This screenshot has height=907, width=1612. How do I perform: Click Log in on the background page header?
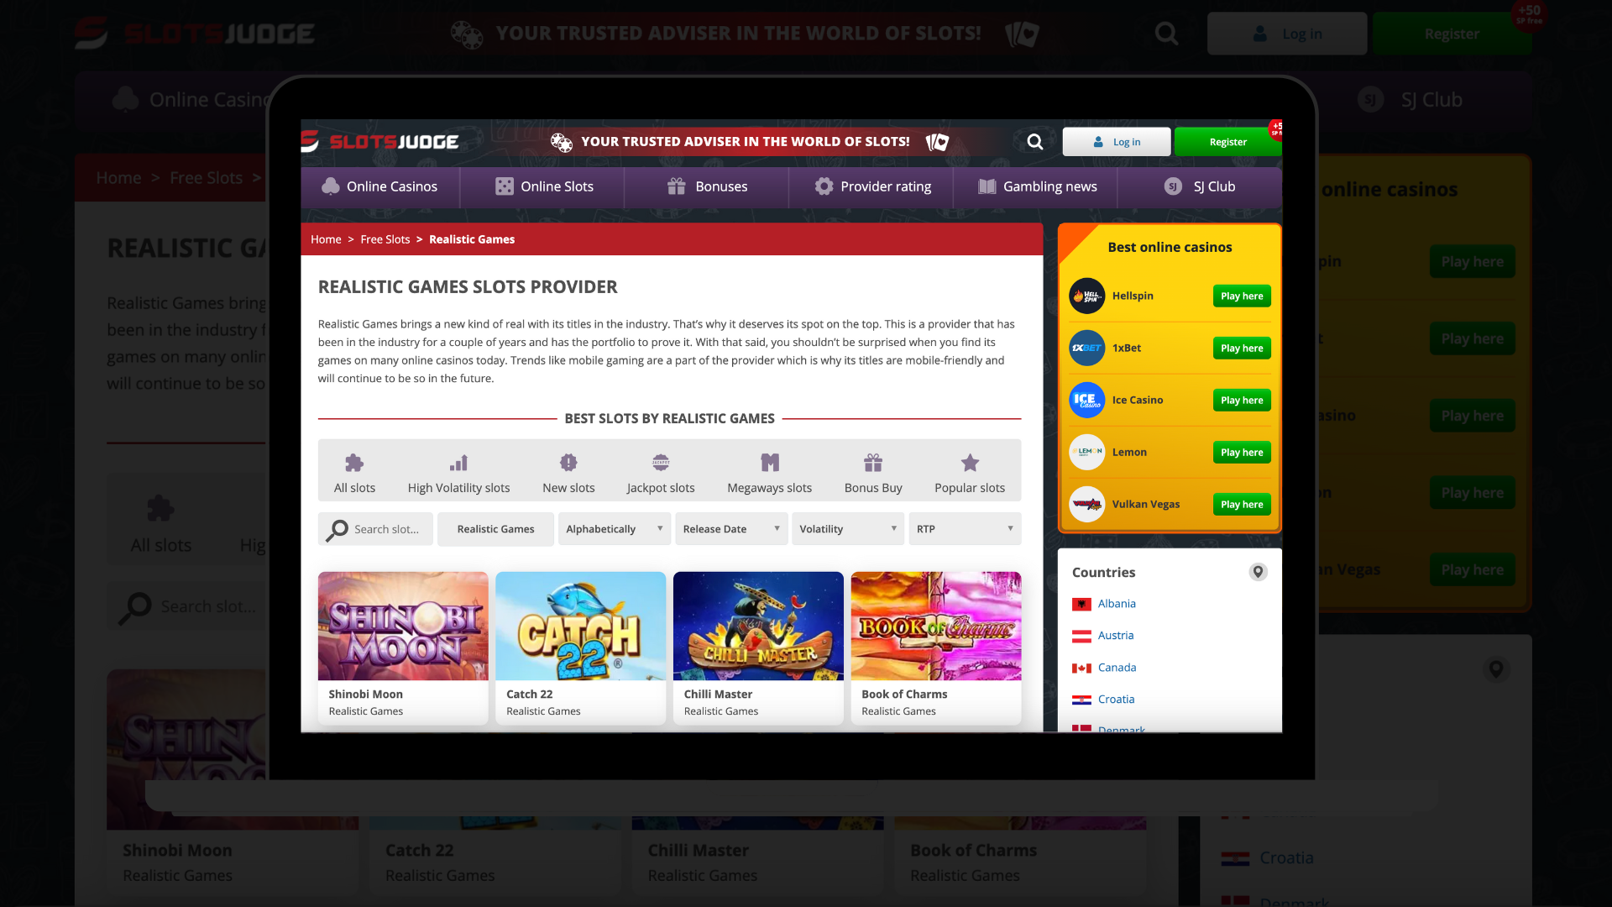coord(1287,34)
